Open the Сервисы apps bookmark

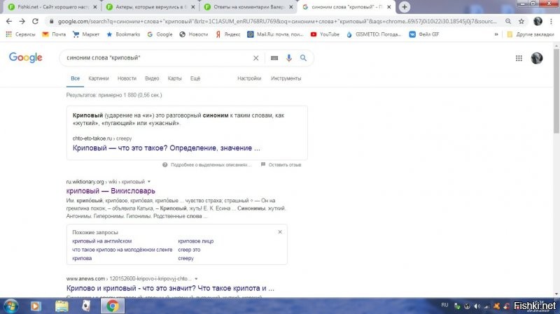[x=20, y=34]
